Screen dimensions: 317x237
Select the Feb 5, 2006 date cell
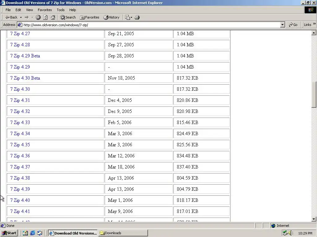tap(138, 123)
